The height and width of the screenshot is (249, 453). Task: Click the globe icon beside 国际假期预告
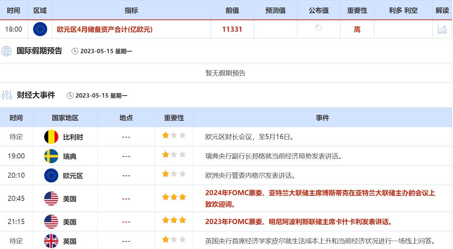(6, 51)
